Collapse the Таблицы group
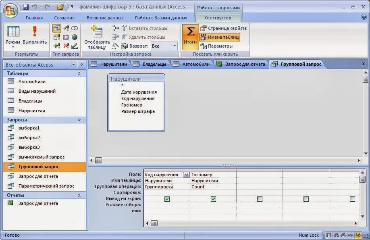The width and height of the screenshot is (370, 240). [79, 73]
